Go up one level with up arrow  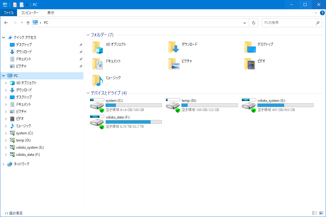tap(28, 23)
